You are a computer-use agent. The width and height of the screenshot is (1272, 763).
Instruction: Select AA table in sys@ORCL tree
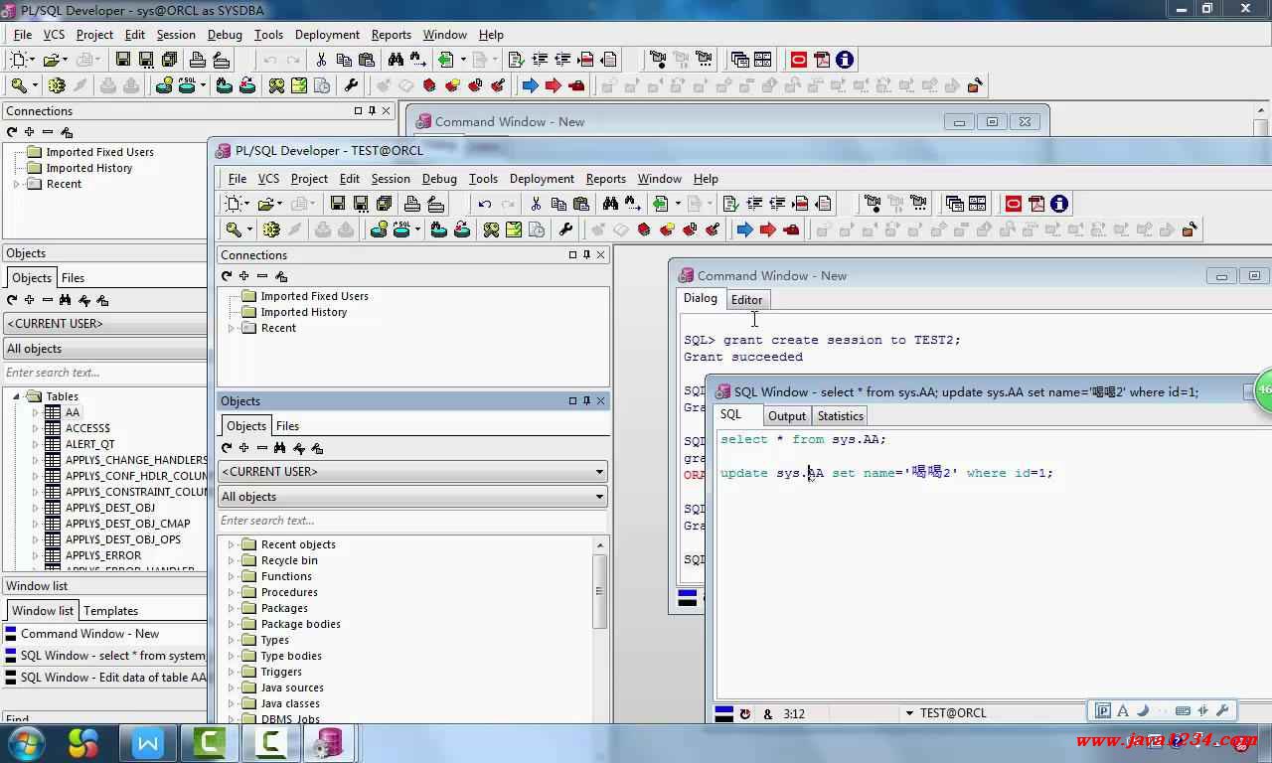coord(73,412)
